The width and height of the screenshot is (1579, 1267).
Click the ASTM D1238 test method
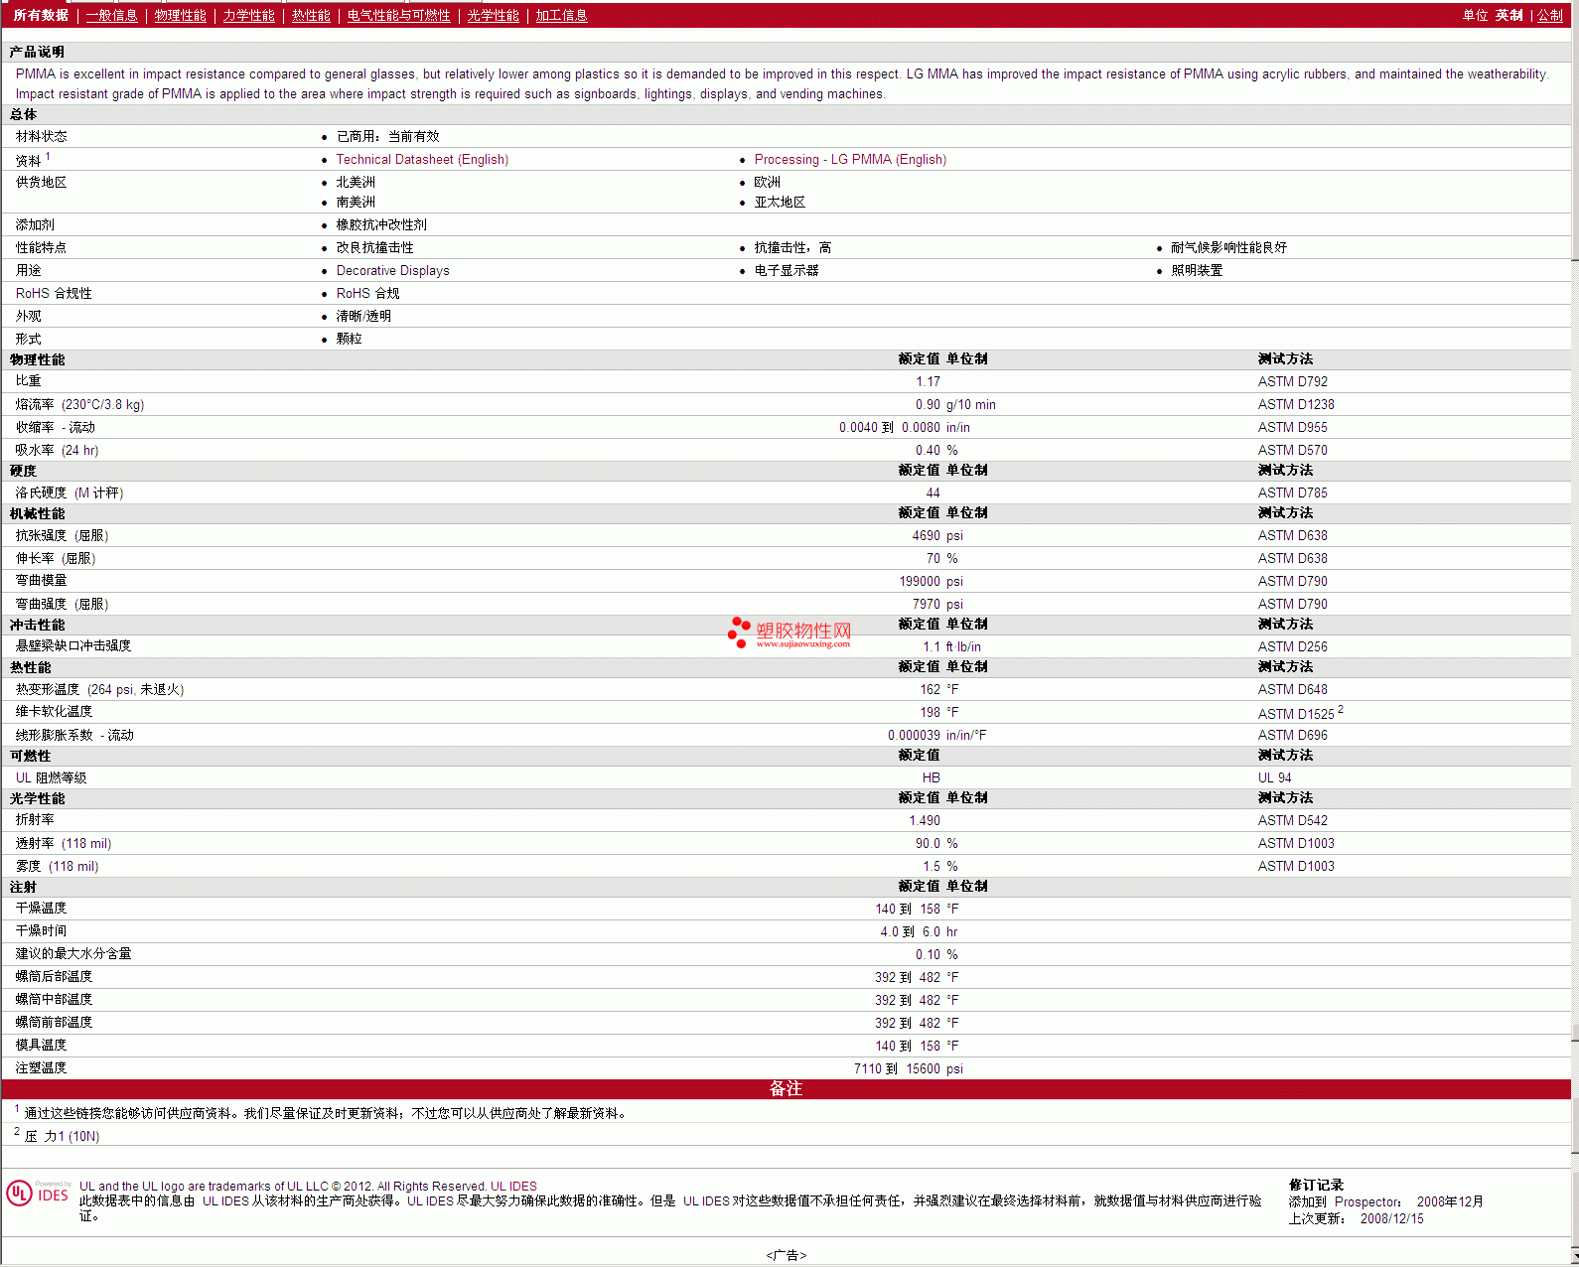pos(1296,405)
